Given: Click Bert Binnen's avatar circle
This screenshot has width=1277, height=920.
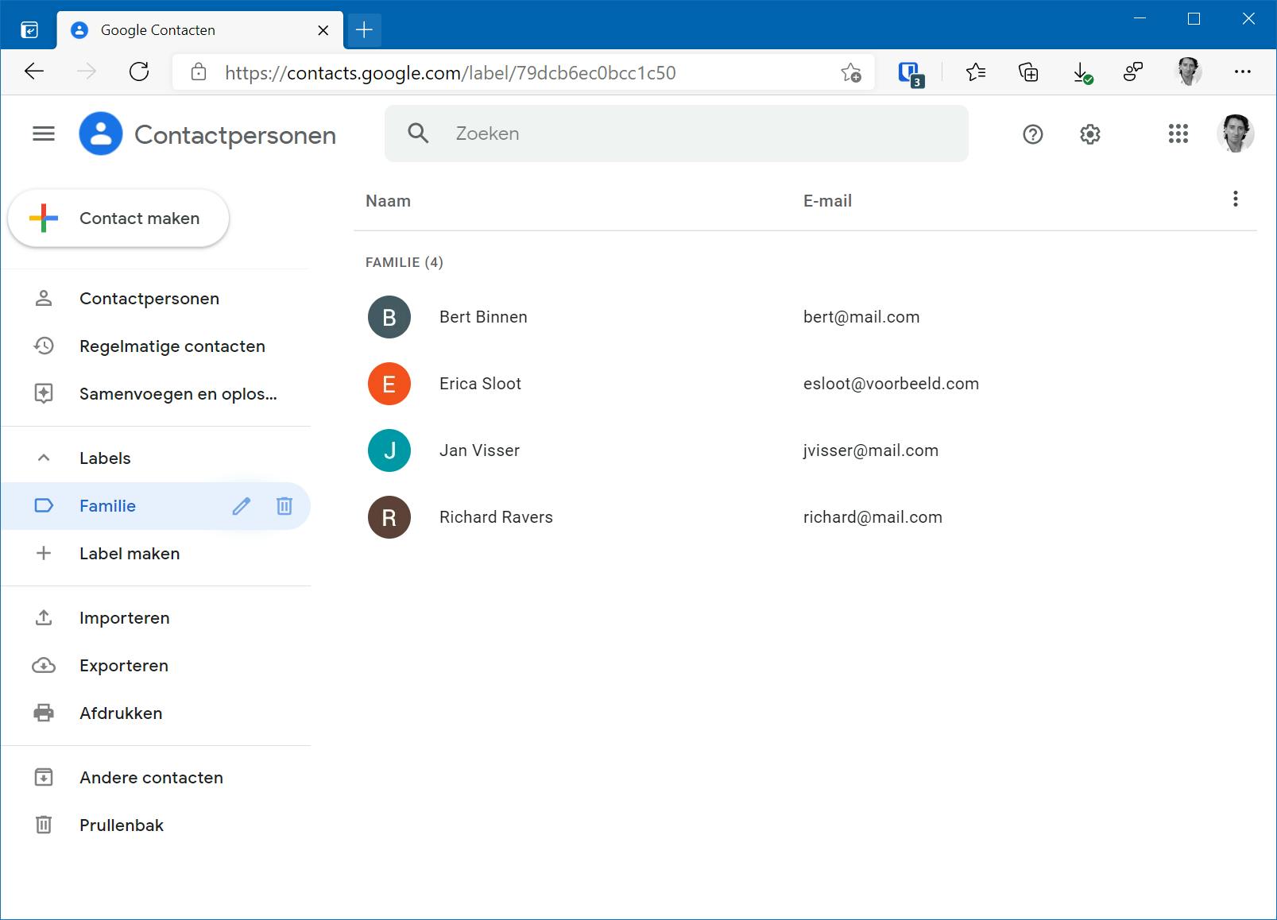Looking at the screenshot, I should (x=389, y=317).
